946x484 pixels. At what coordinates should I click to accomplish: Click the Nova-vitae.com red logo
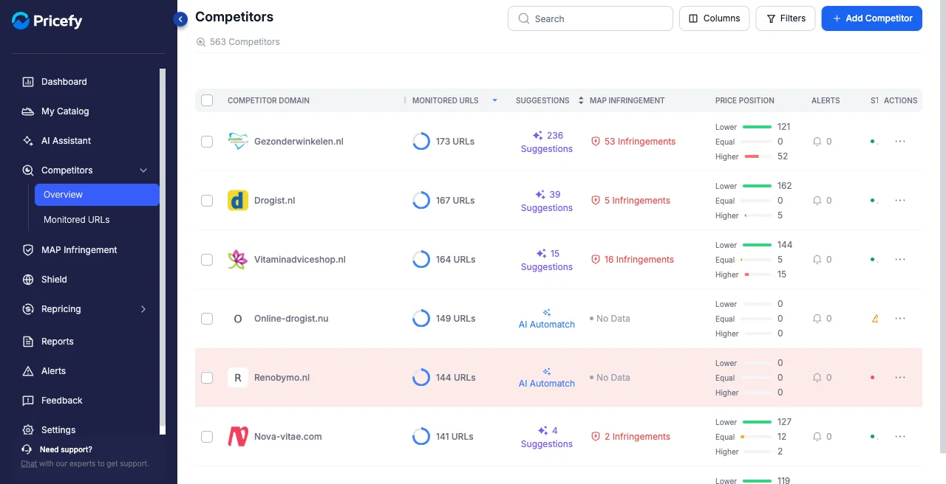click(238, 437)
